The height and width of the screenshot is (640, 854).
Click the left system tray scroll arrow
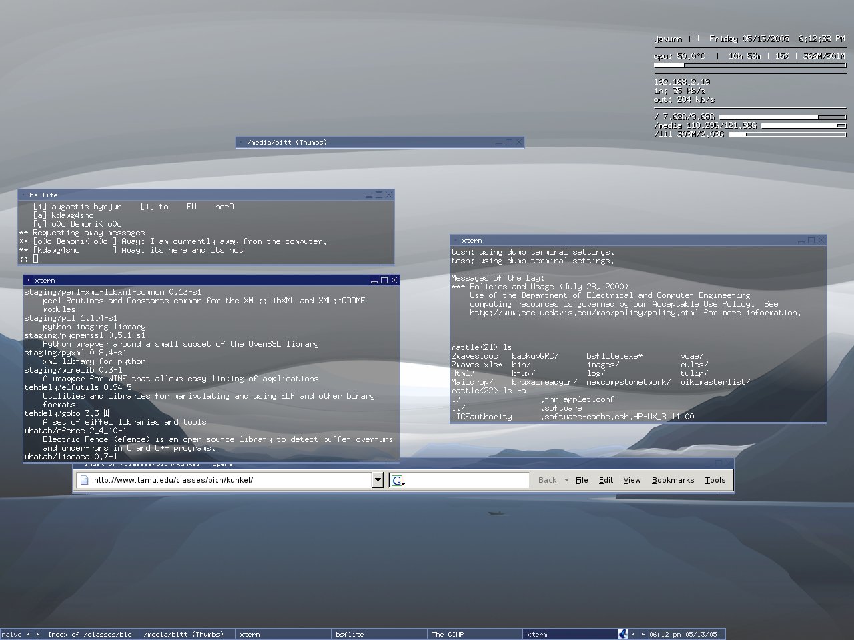(633, 634)
